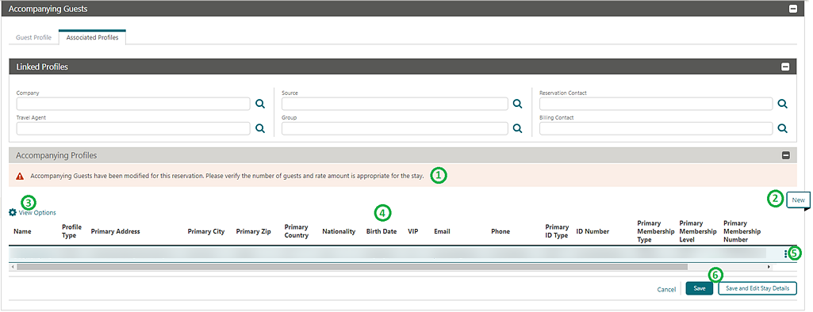
Task: Click the Primary Membership Level column header
Action: 698,231
